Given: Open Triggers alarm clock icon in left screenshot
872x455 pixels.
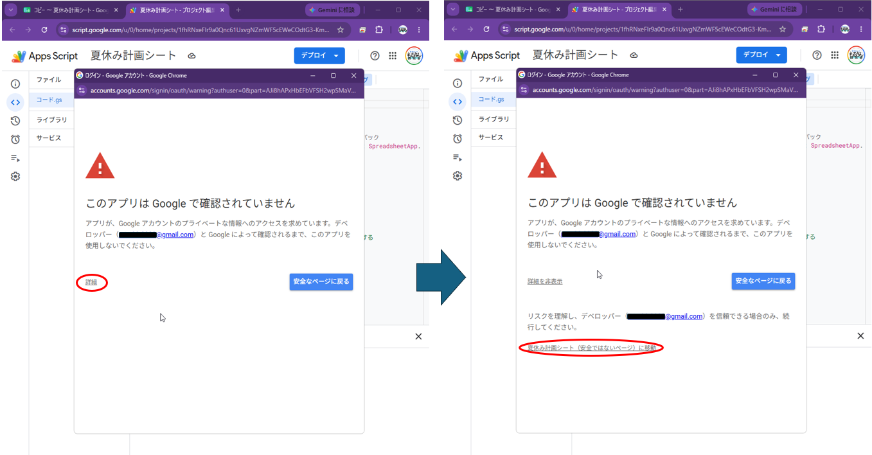Looking at the screenshot, I should (x=15, y=139).
